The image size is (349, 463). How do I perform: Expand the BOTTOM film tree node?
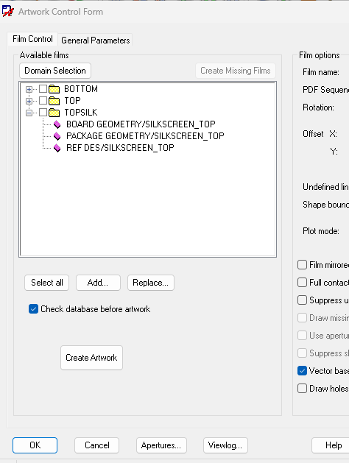pyautogui.click(x=29, y=89)
